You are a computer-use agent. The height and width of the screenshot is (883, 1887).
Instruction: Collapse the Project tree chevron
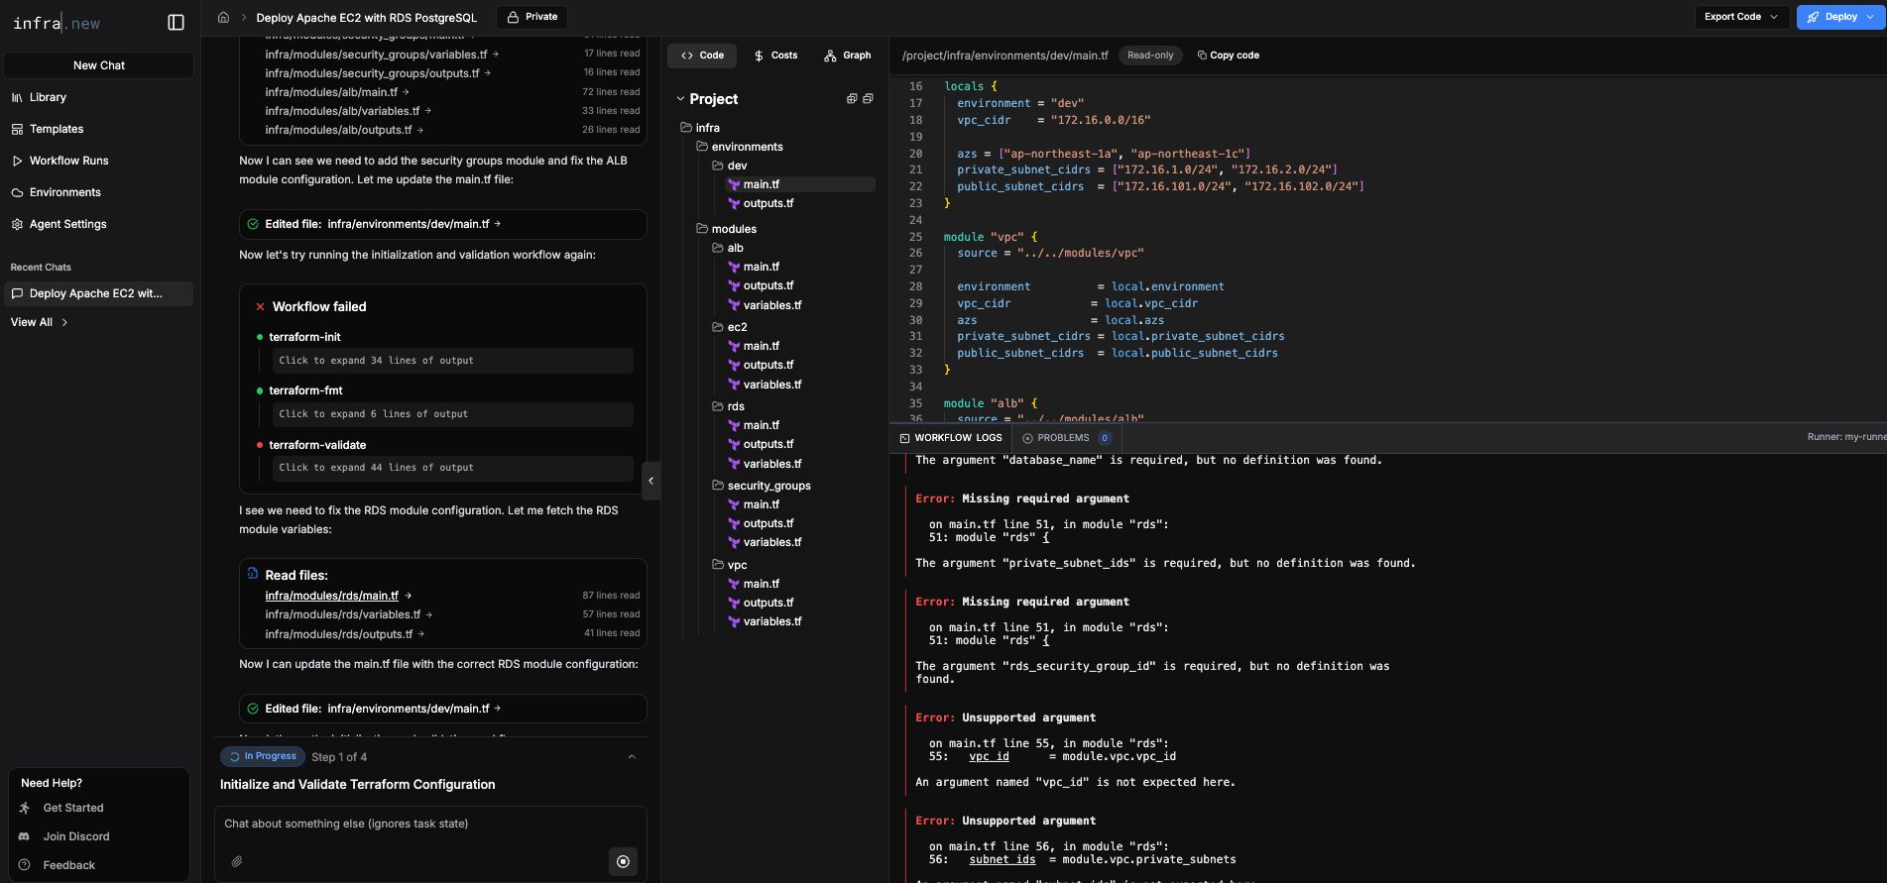pyautogui.click(x=680, y=99)
